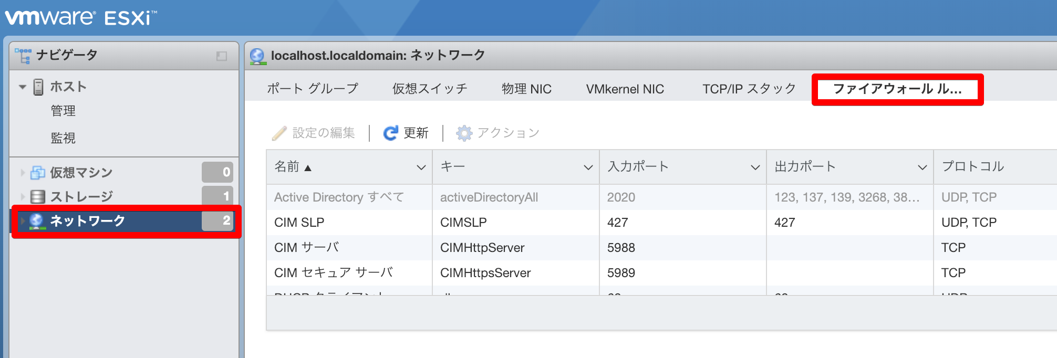Click incoming port value 5988
Image resolution: width=1057 pixels, height=358 pixels.
621,248
